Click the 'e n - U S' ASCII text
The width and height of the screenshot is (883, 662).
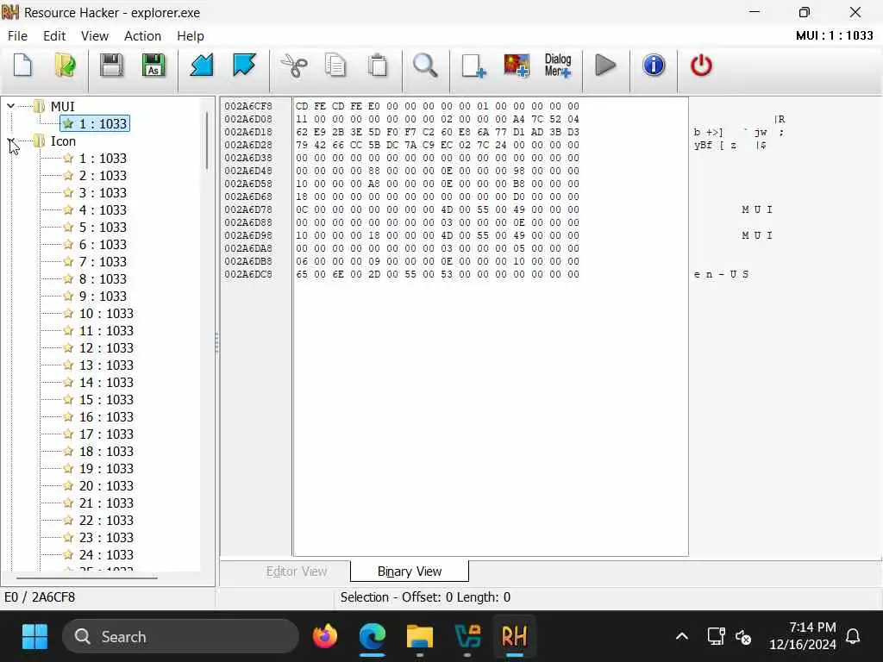point(722,275)
